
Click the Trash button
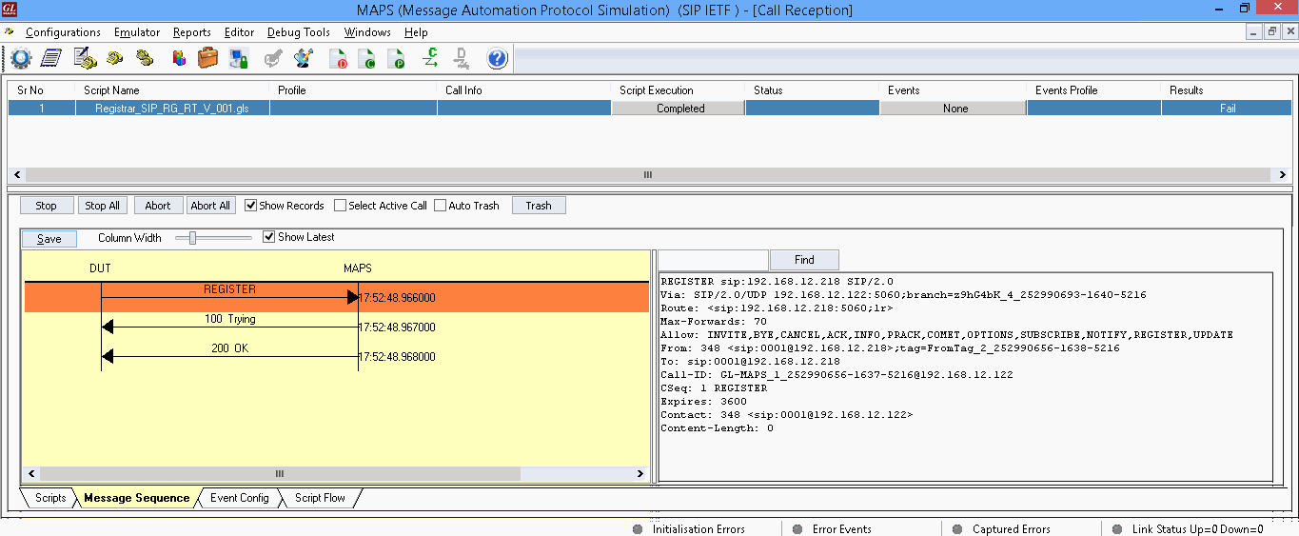(539, 206)
